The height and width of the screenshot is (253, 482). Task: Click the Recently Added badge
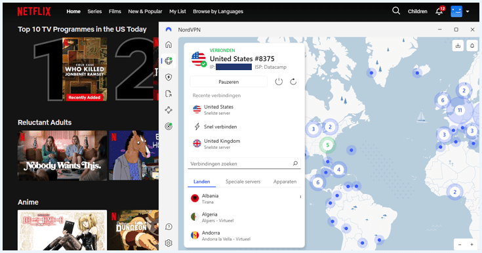tap(84, 98)
